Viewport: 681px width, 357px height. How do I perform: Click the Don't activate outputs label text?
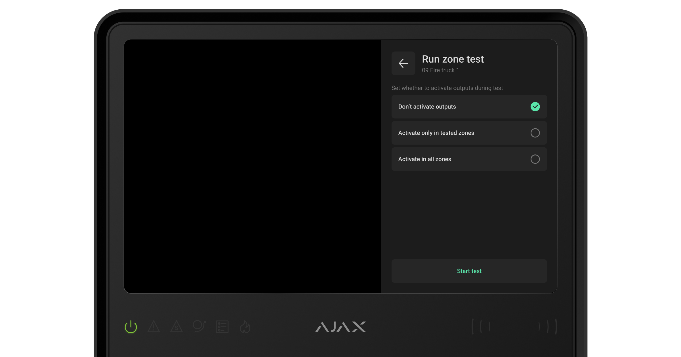tap(427, 107)
